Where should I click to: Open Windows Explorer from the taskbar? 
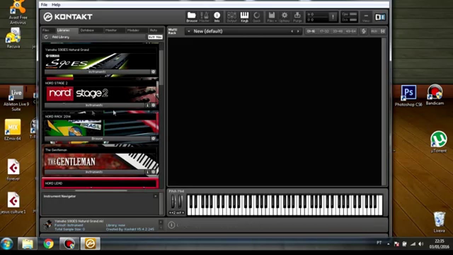pos(27,244)
